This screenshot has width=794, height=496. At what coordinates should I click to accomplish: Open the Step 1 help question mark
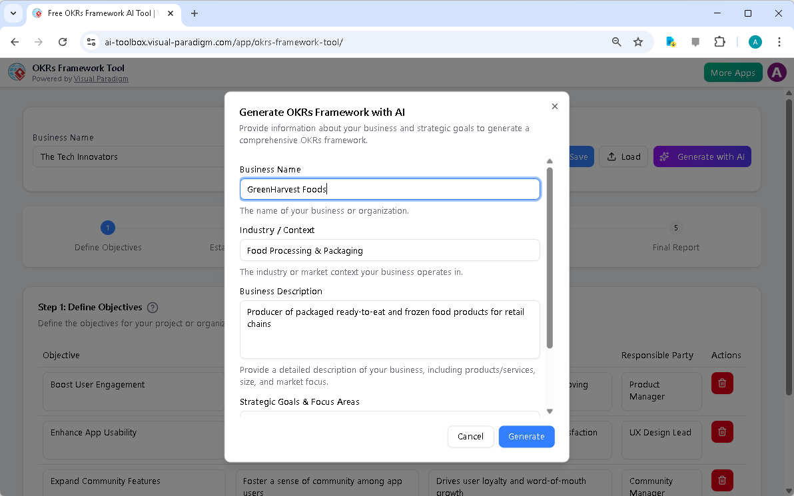pyautogui.click(x=153, y=307)
